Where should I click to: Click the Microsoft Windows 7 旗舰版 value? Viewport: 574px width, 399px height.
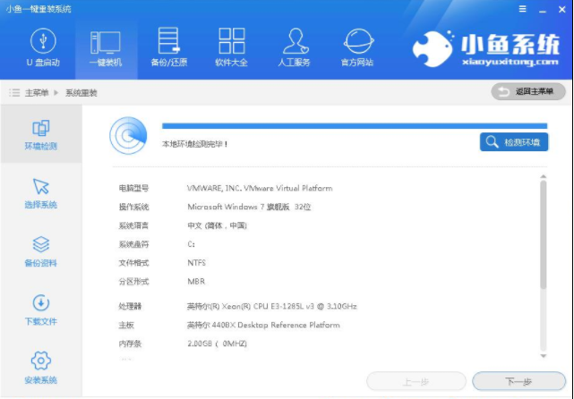(x=249, y=207)
